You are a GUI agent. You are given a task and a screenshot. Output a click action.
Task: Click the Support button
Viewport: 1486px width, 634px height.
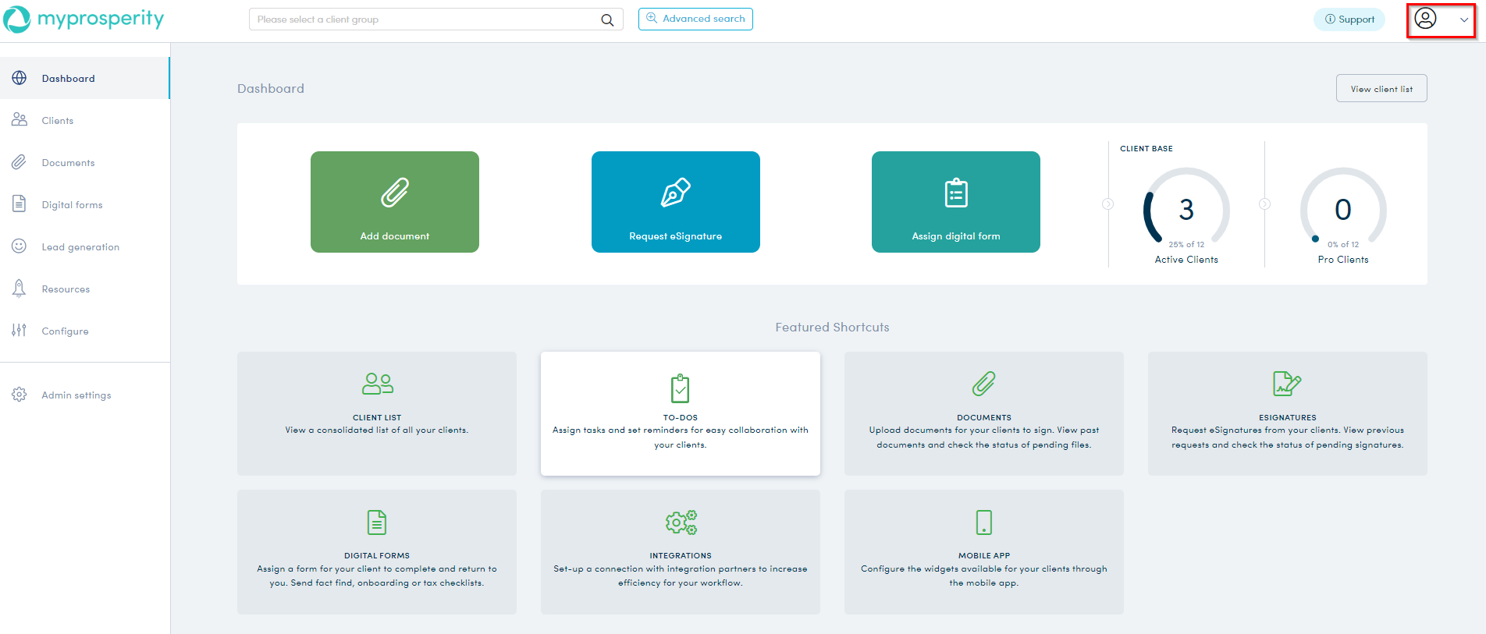[1349, 19]
